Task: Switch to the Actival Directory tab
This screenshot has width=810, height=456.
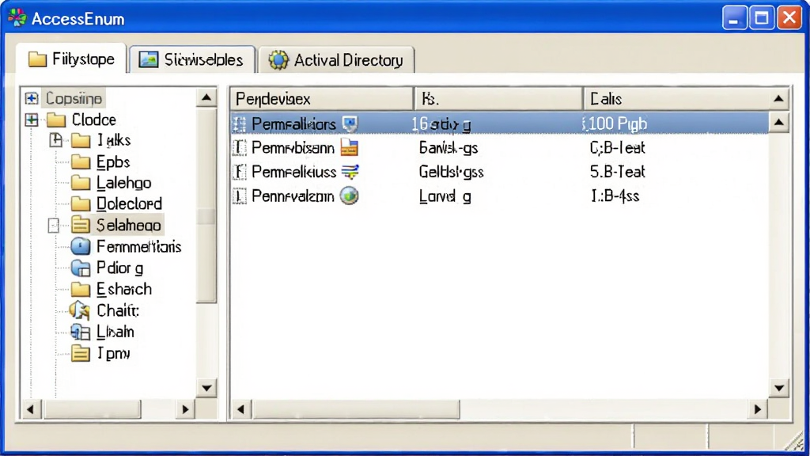Action: [x=335, y=60]
